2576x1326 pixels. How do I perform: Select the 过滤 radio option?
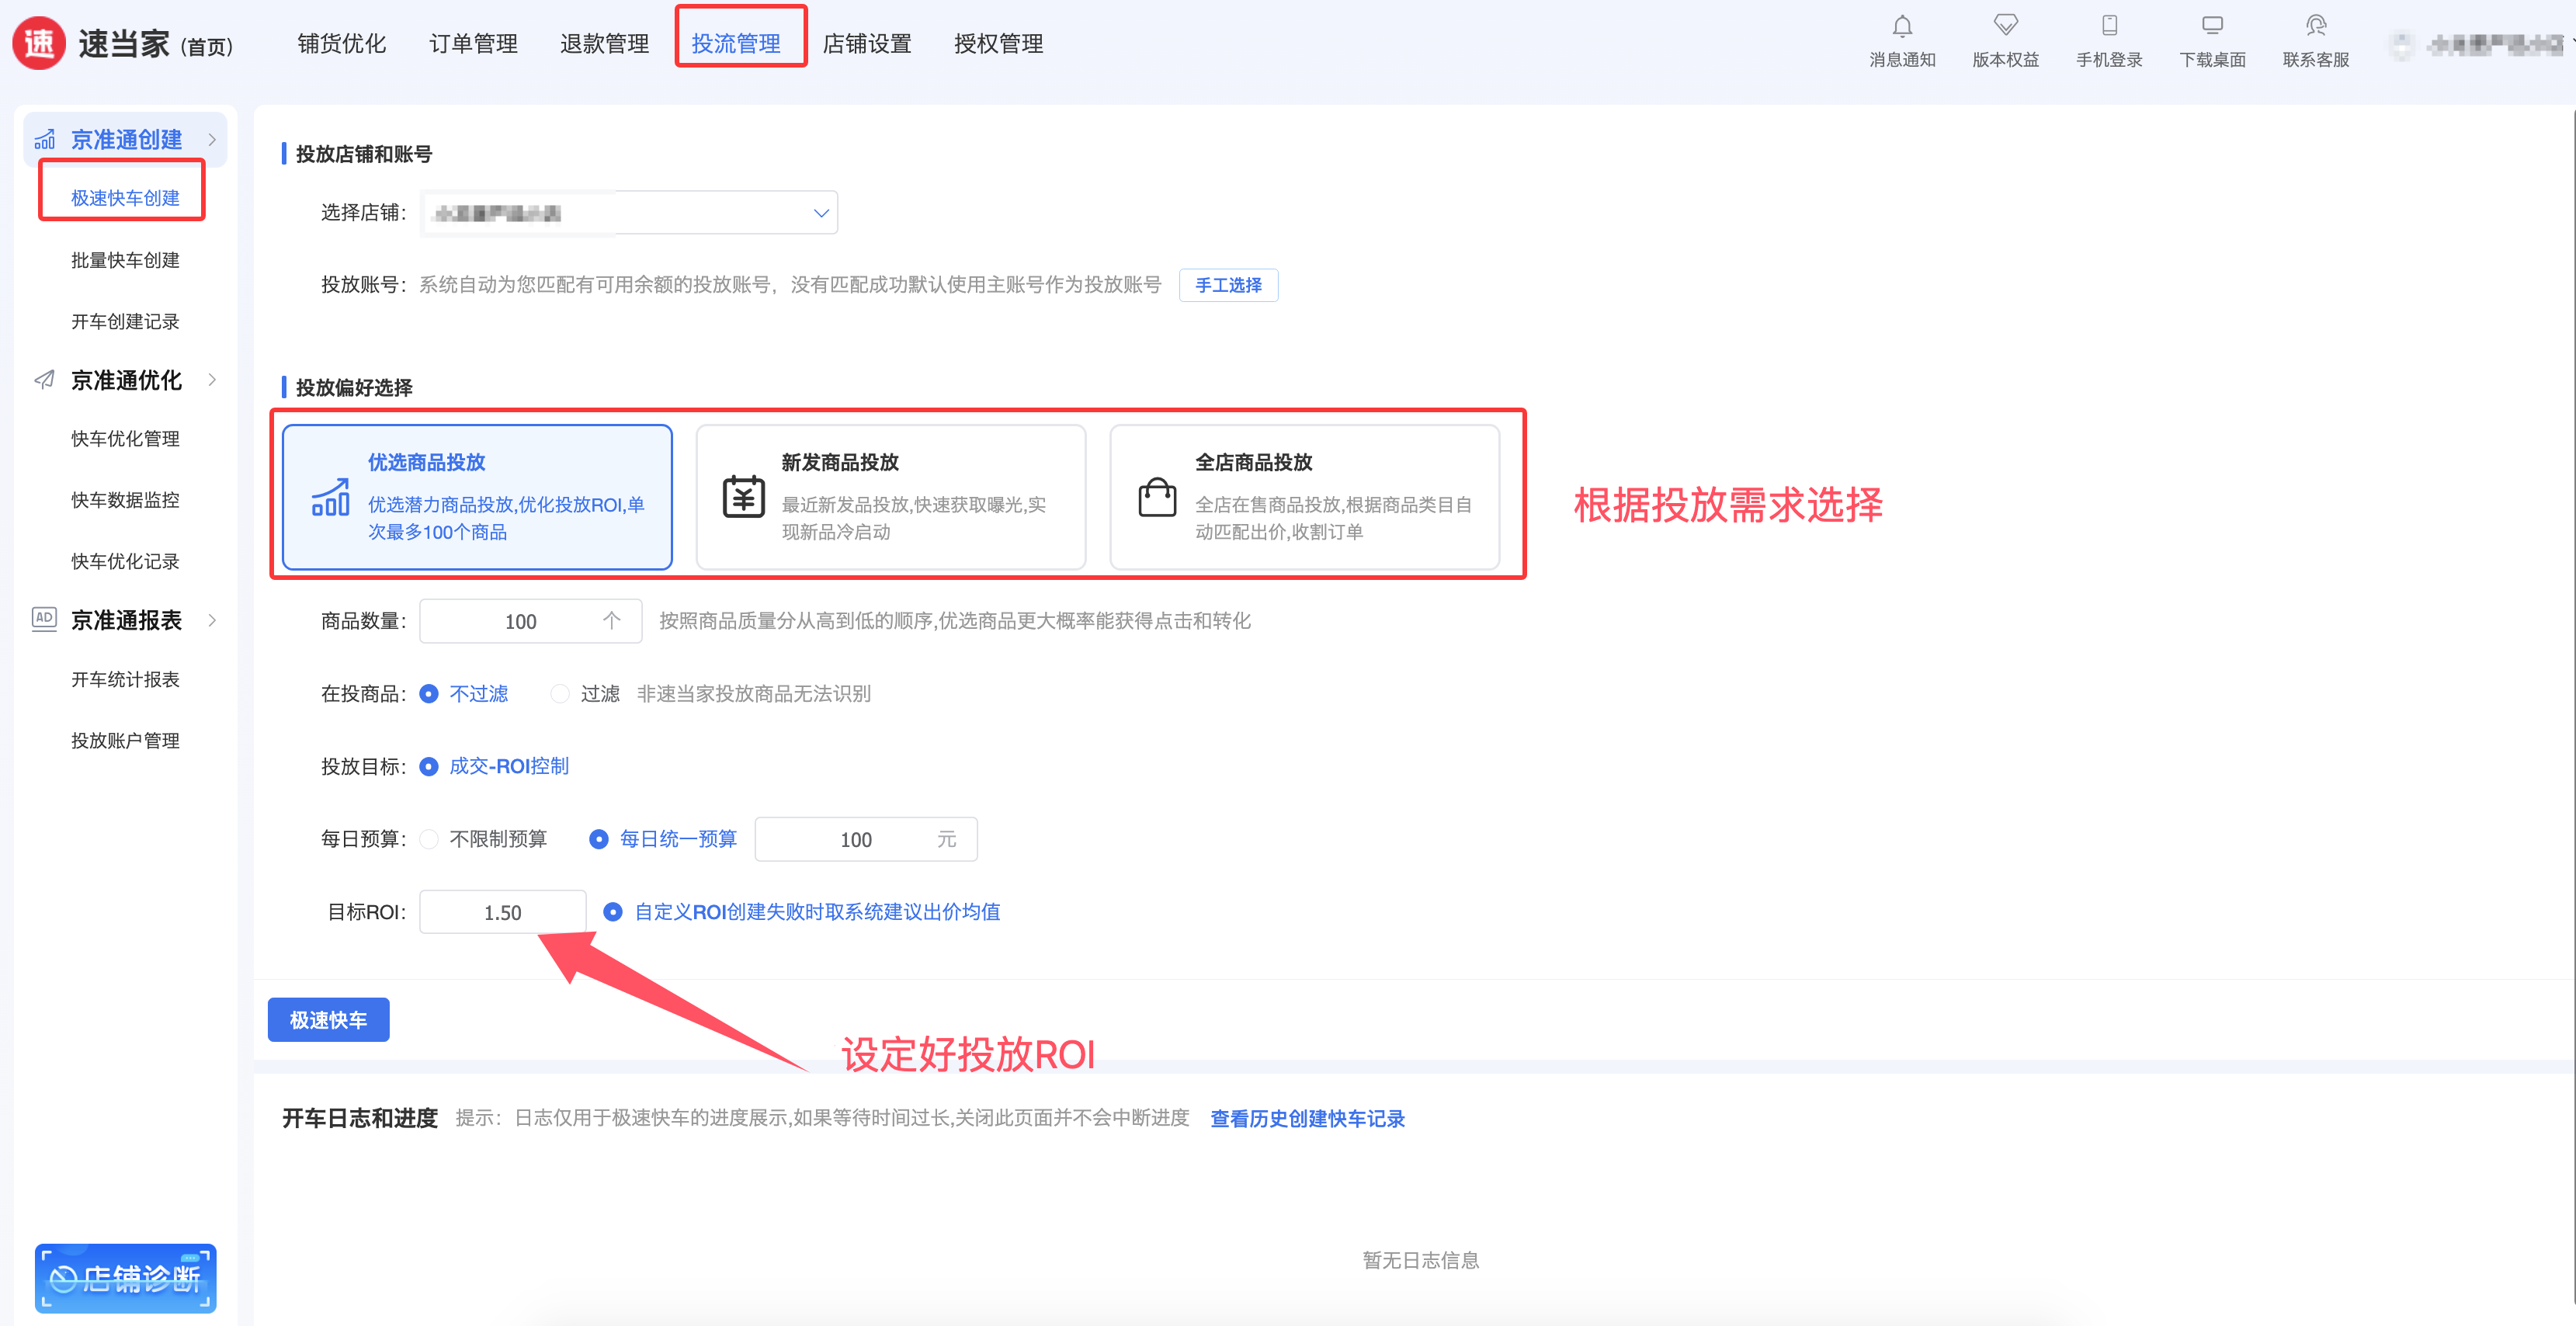pos(560,694)
